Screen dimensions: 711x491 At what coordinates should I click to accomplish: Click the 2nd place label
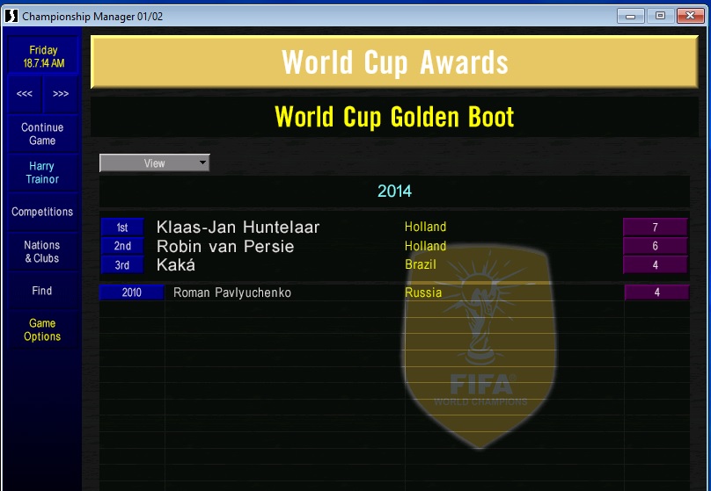pos(122,246)
